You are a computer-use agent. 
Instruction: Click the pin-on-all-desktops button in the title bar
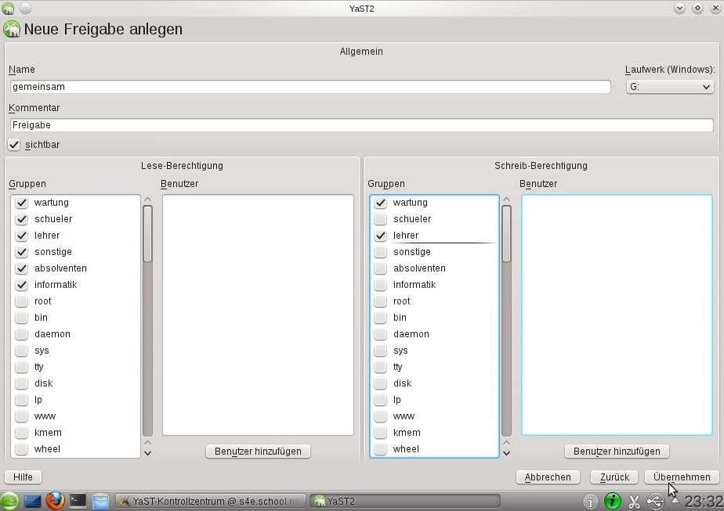click(25, 9)
